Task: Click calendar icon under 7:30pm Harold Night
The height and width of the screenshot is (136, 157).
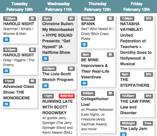Action: 6,40
